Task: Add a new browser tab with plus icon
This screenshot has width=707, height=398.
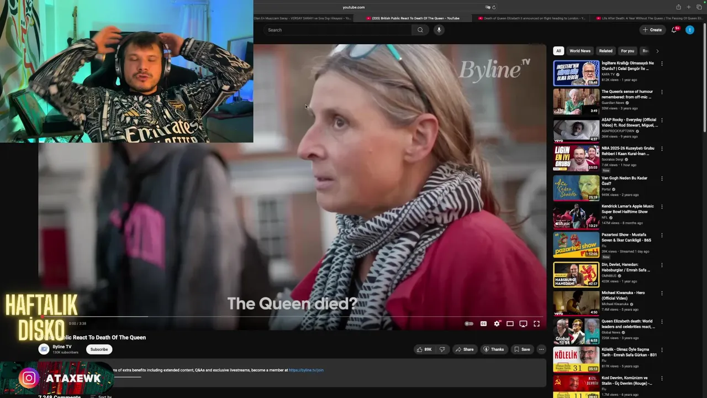Action: [688, 7]
